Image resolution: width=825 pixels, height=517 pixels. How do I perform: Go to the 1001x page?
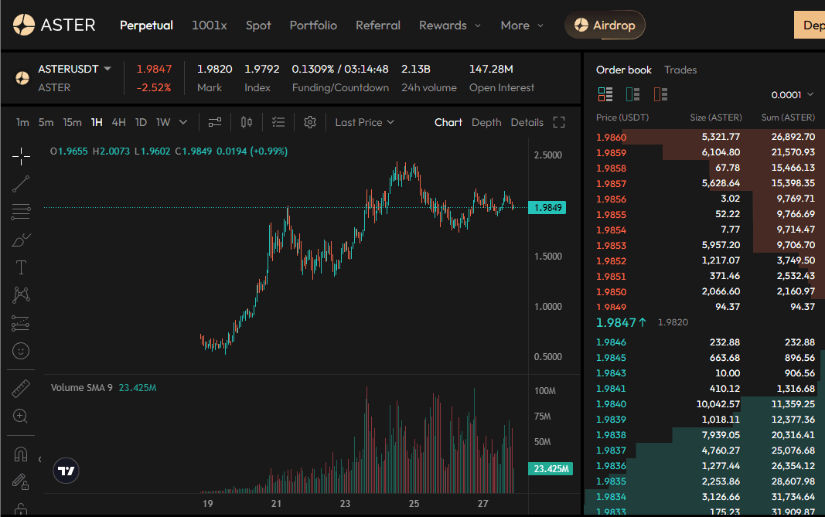click(210, 26)
